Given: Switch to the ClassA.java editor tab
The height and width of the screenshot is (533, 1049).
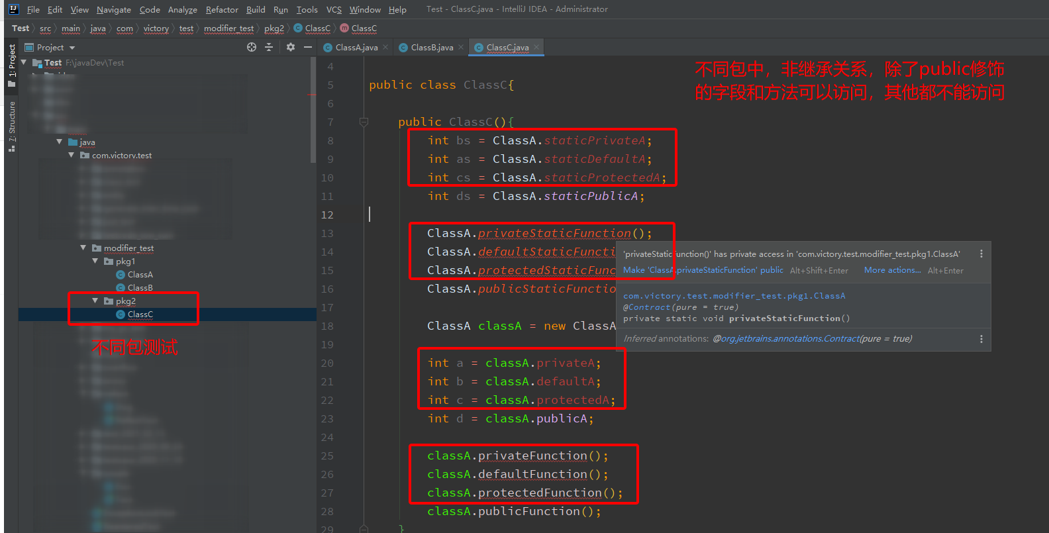Looking at the screenshot, I should tap(356, 47).
